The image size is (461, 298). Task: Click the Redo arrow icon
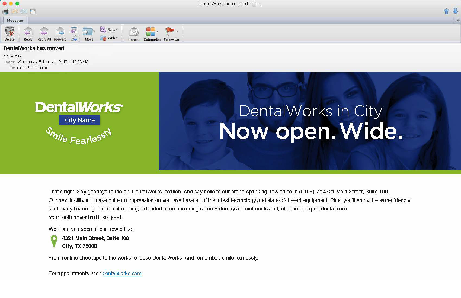tap(24, 11)
